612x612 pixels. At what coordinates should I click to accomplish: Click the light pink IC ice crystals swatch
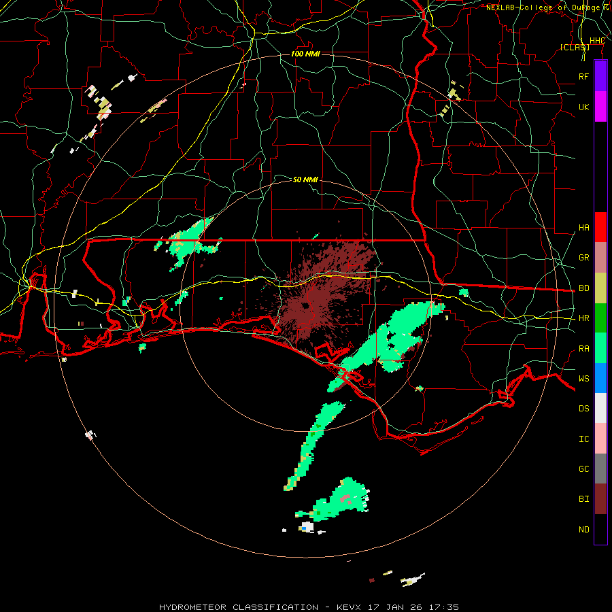600,439
